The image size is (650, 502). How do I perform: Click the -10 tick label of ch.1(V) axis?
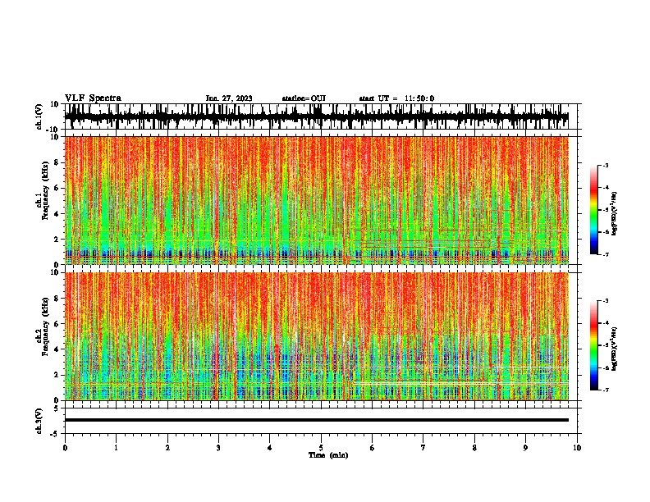53,130
